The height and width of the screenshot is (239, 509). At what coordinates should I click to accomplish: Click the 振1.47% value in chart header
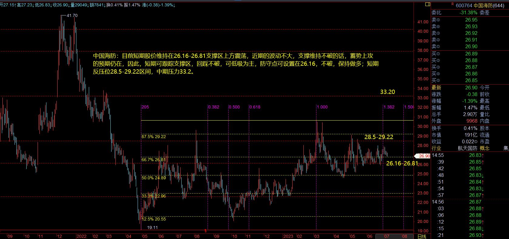[132, 5]
